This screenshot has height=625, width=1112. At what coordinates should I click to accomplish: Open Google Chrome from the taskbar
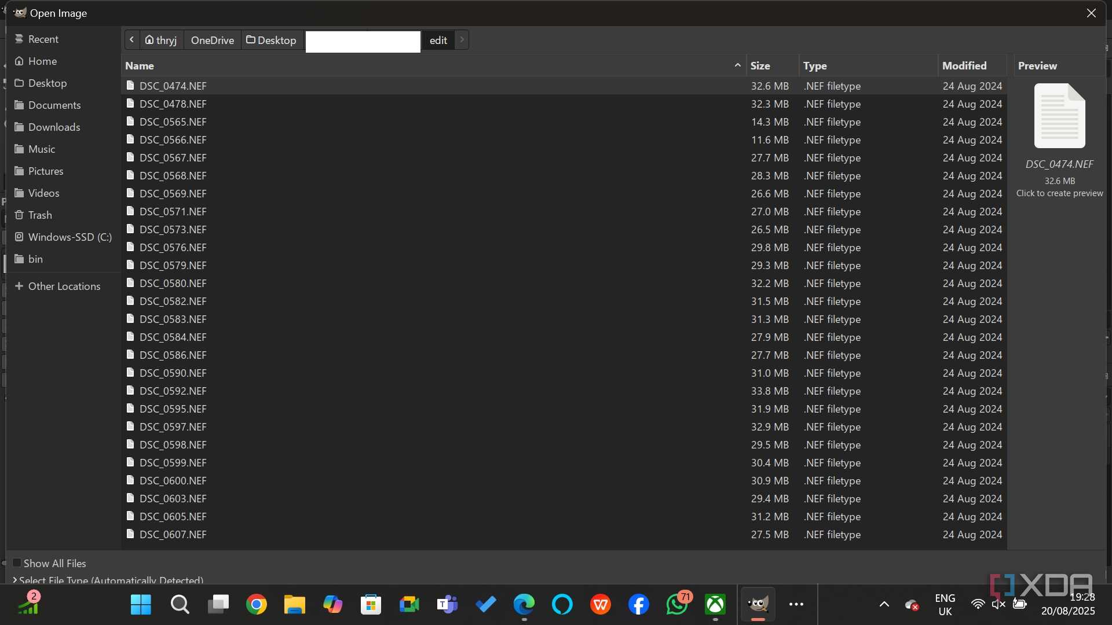pos(256,605)
